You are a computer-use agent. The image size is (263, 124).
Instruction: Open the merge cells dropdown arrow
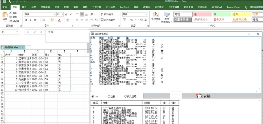click(x=118, y=20)
